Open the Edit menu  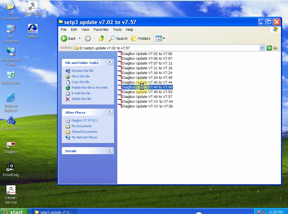click(x=74, y=30)
